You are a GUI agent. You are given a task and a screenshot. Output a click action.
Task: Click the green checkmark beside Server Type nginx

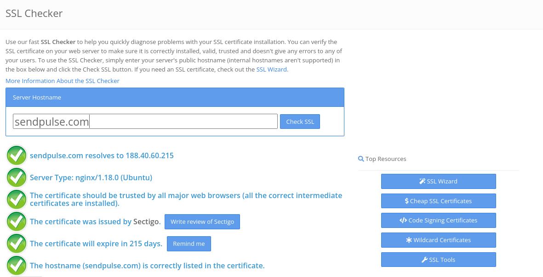coord(16,177)
